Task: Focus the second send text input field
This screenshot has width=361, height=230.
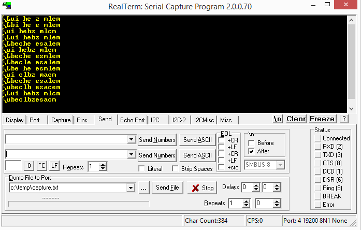Action: coord(66,154)
